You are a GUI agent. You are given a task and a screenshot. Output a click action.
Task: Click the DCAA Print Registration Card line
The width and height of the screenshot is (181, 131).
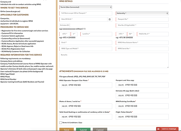pos(13,49)
